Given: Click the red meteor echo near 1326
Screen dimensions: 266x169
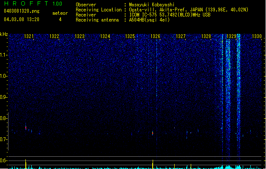Looking at the screenshot, I should (153, 133).
